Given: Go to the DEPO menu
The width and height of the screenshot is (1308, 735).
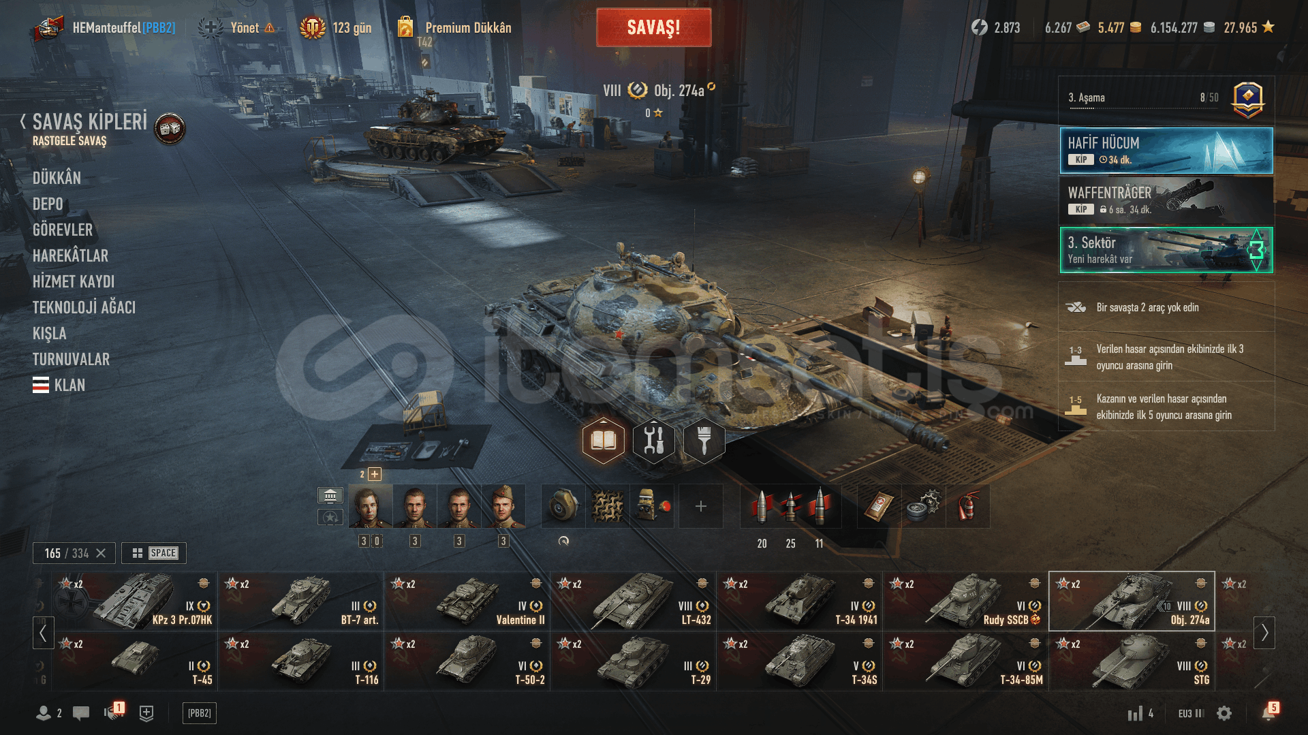Looking at the screenshot, I should pyautogui.click(x=48, y=204).
